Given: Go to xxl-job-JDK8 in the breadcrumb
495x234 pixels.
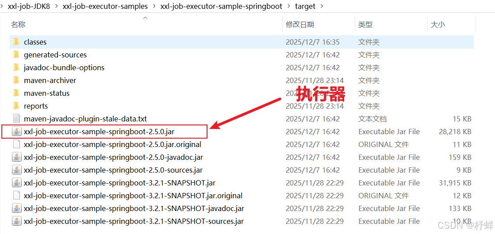Looking at the screenshot, I should point(28,6).
